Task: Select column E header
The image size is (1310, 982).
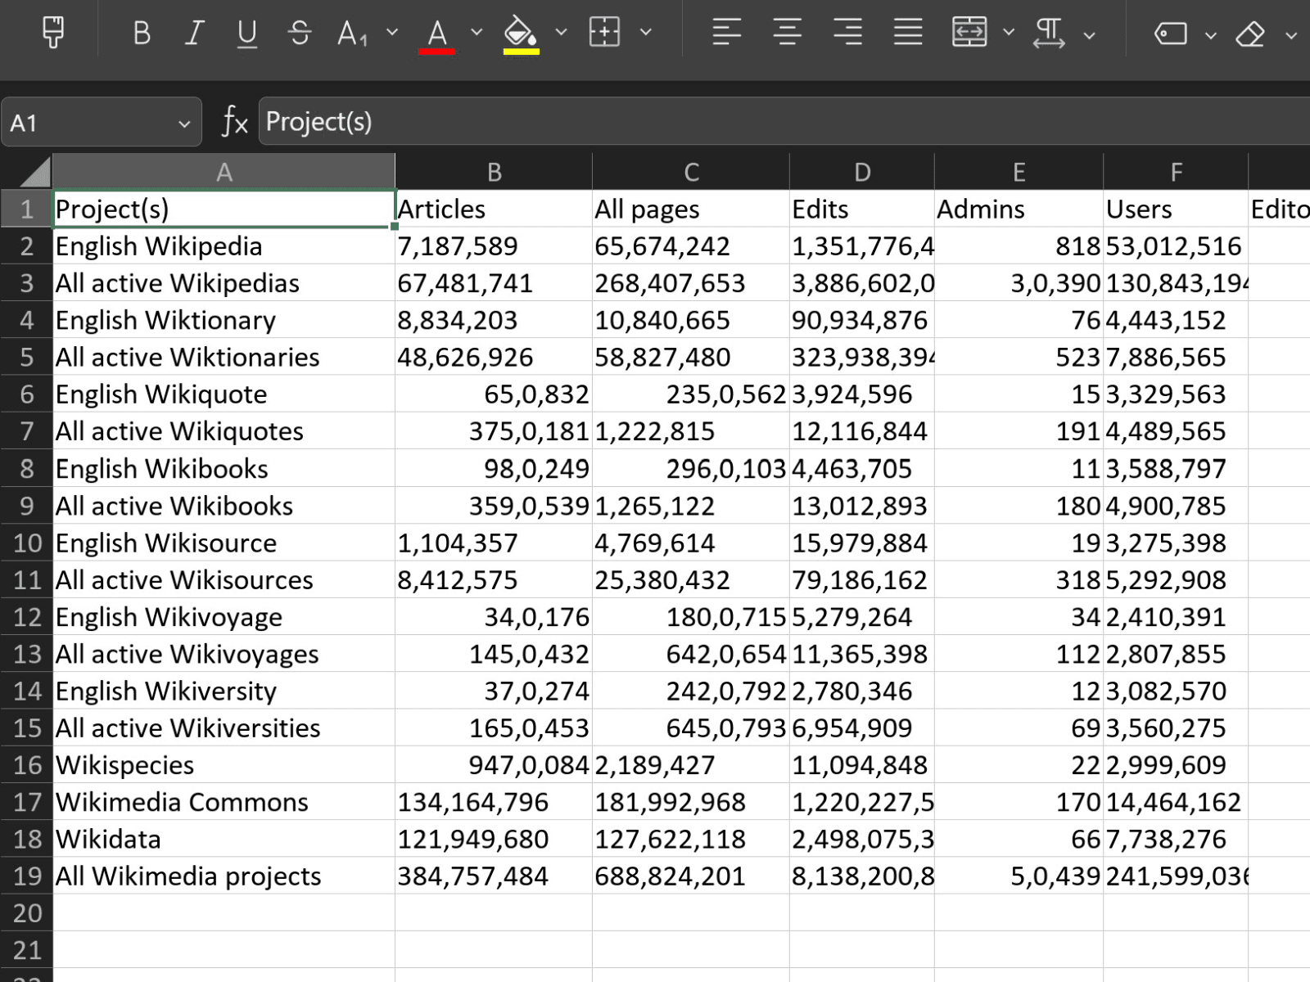Action: point(1019,172)
